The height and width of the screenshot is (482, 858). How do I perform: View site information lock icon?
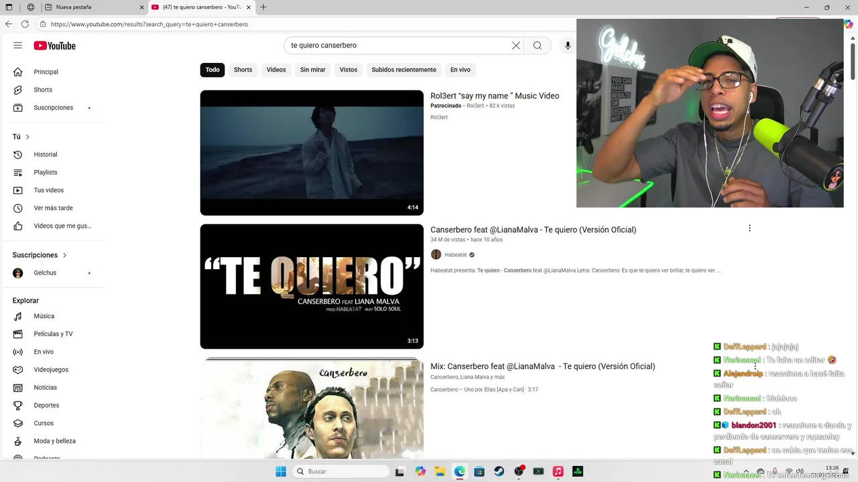[43, 24]
